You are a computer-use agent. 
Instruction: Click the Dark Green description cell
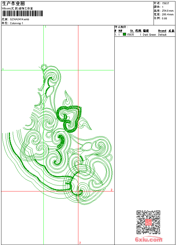[x=149, y=35]
